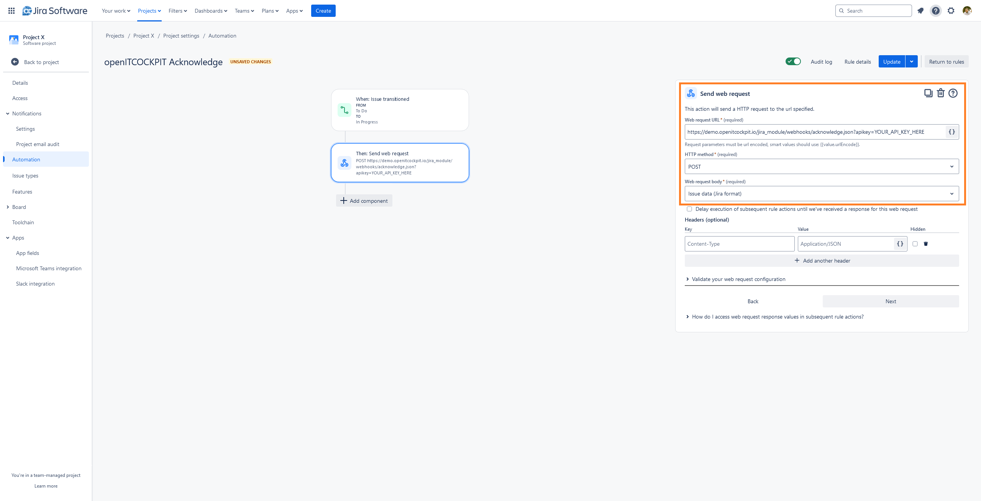Enable delay execution until response checkbox
Screen dimensions: 981x501
point(689,209)
